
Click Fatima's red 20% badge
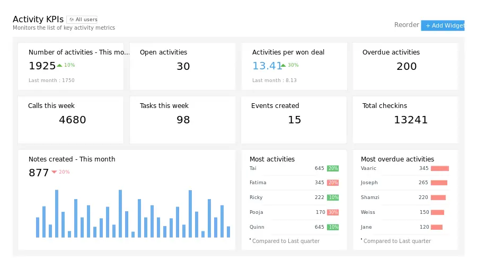click(x=333, y=183)
